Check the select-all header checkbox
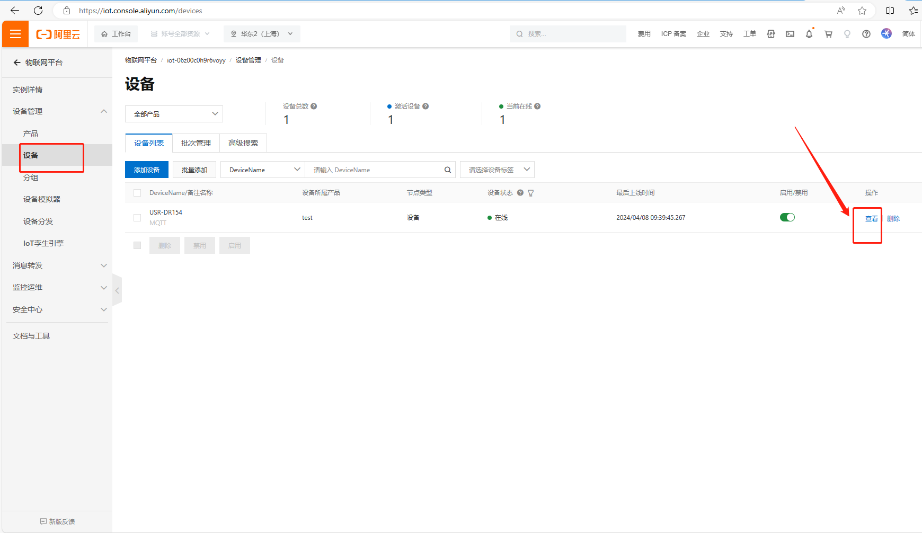The image size is (922, 533). [x=137, y=193]
